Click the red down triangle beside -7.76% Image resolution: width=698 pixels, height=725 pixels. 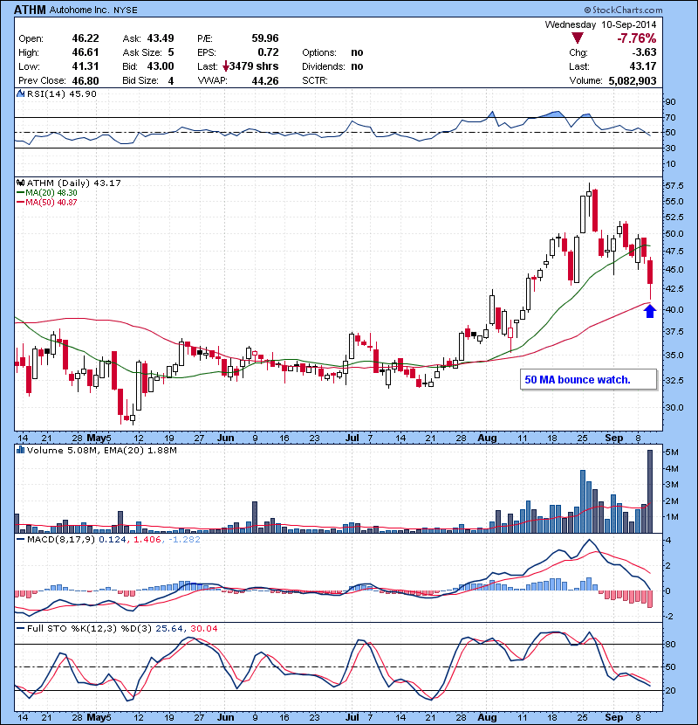578,38
